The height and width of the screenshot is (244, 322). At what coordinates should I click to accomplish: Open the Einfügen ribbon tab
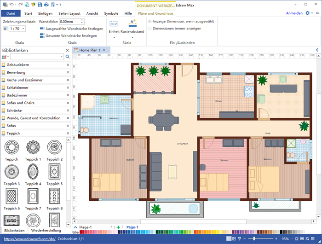(45, 13)
